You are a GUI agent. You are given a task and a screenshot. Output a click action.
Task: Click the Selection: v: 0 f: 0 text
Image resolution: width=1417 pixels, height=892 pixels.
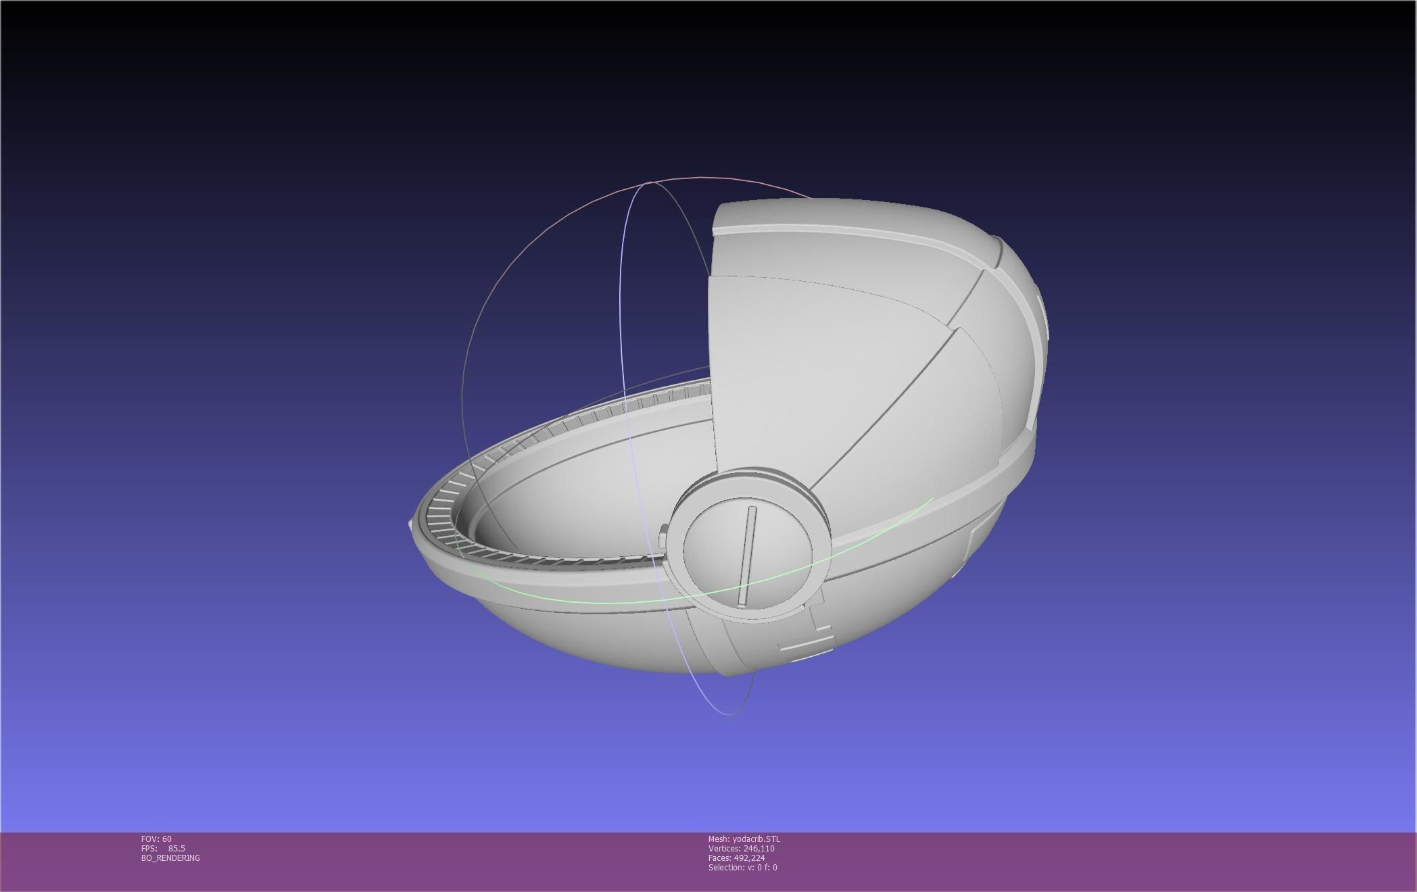pyautogui.click(x=742, y=868)
